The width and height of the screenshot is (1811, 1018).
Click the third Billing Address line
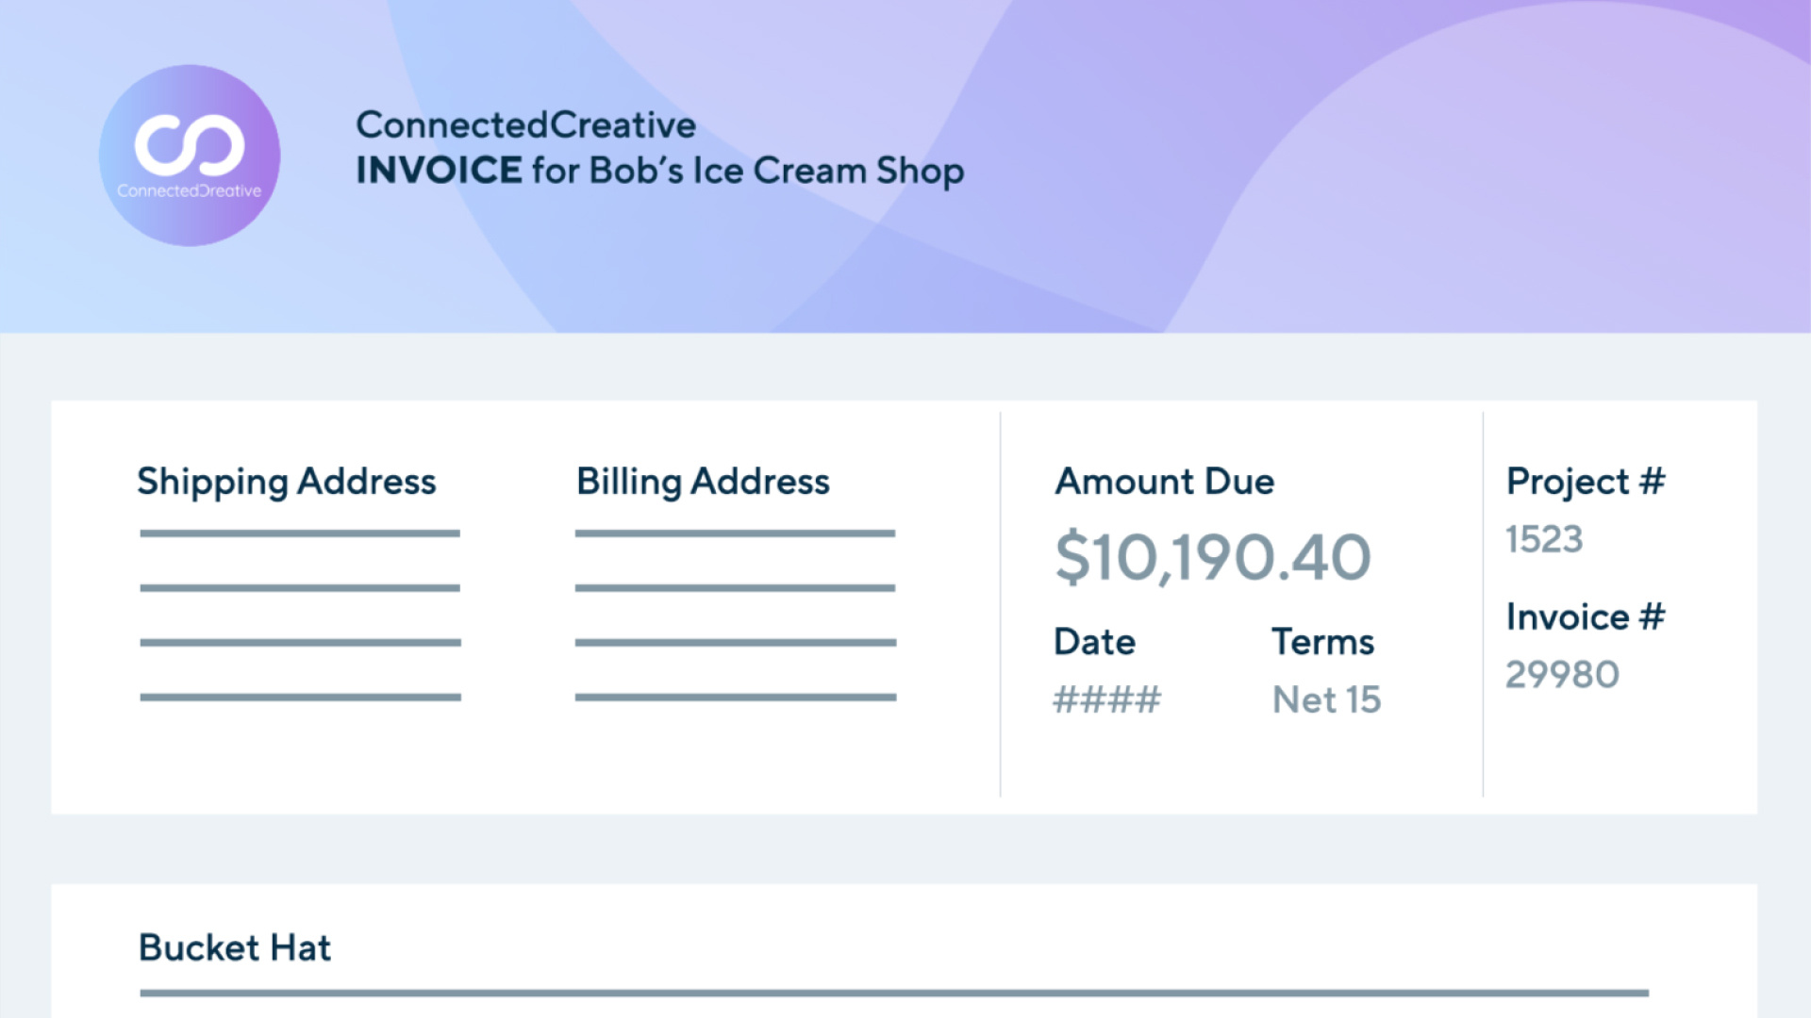pyautogui.click(x=735, y=643)
